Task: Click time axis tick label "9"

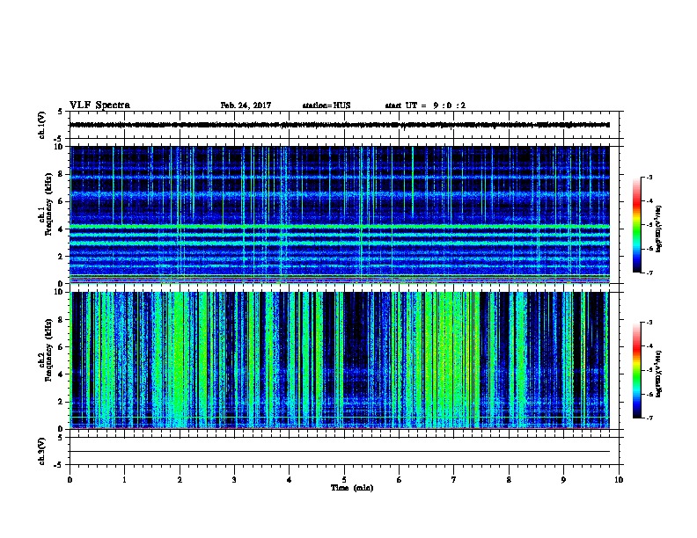Action: 563,480
